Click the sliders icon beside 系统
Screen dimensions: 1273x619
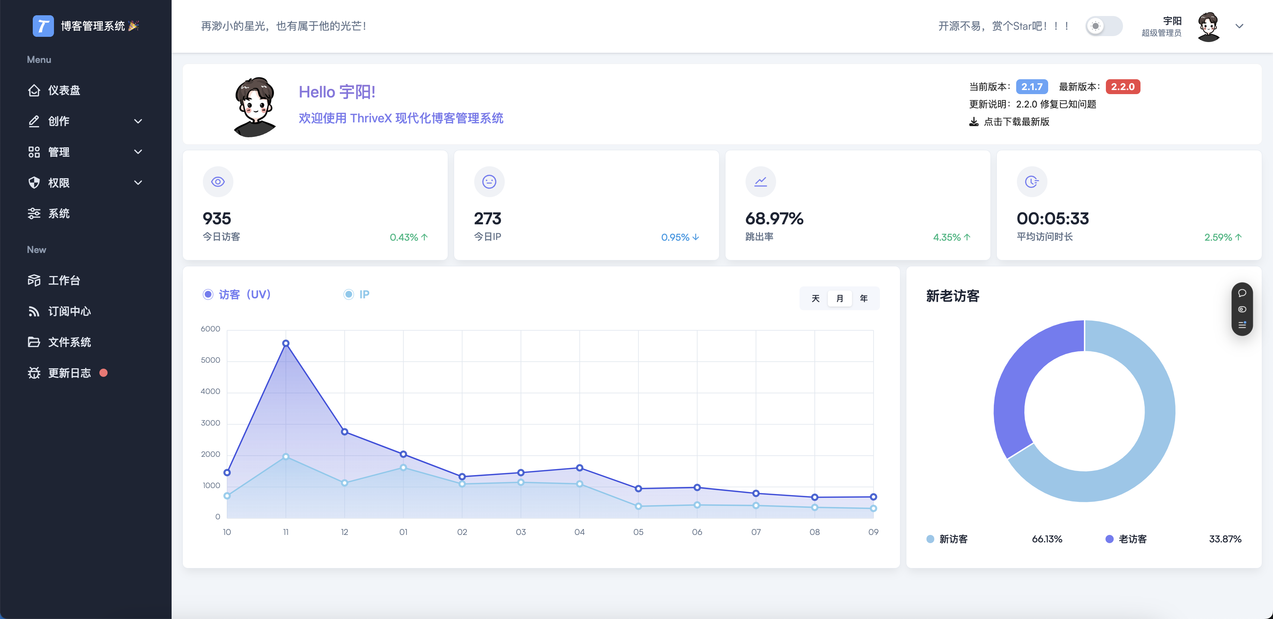coord(33,214)
